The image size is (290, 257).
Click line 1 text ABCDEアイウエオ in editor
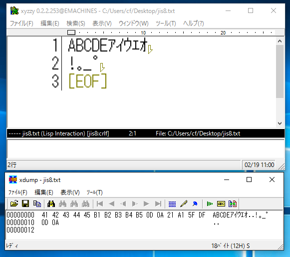pos(108,45)
